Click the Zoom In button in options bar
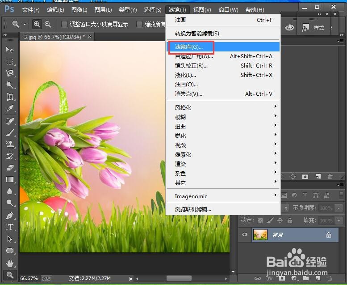Screen dimensions: 347x285 coord(37,24)
